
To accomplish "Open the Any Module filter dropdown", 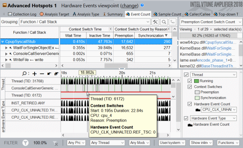I will [x=139, y=143].
